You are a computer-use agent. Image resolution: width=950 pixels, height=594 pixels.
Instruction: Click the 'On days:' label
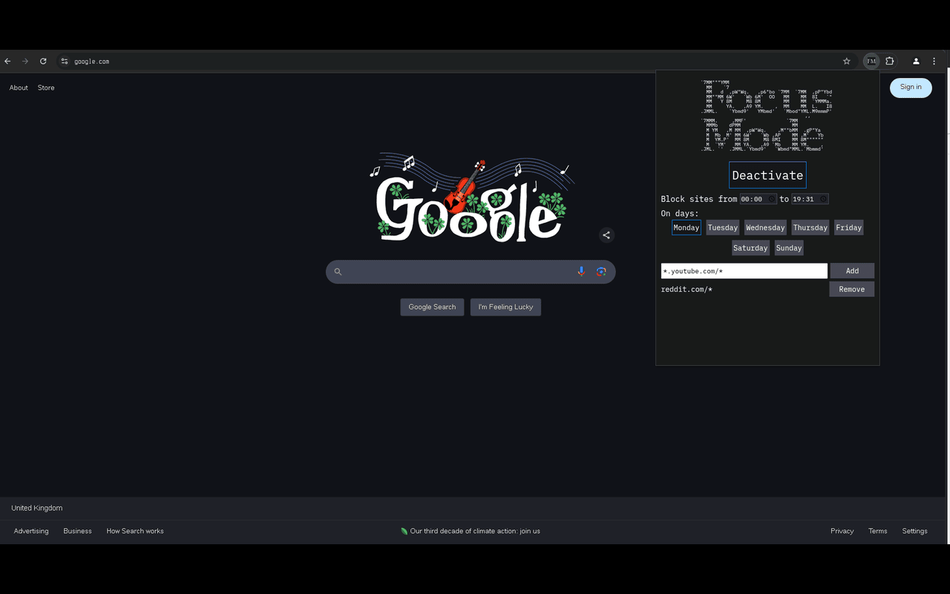click(680, 214)
